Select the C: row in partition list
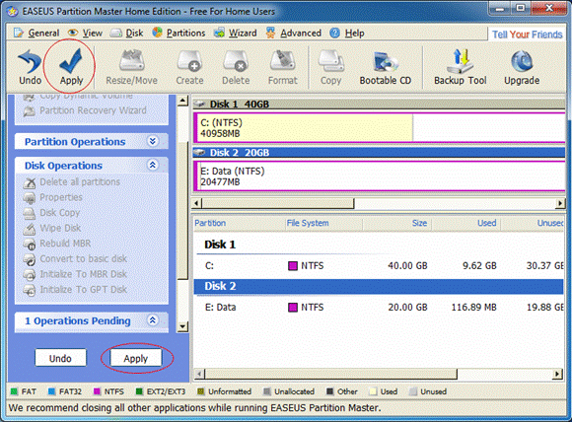 (x=379, y=265)
